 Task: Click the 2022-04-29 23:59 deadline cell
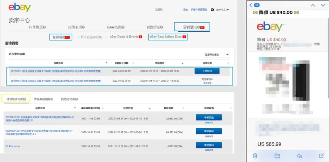(x=121, y=71)
